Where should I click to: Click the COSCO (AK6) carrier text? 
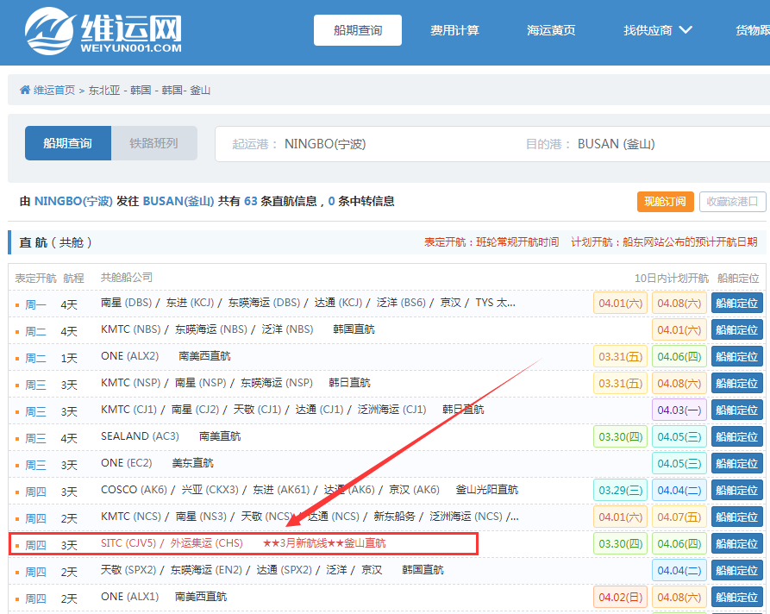click(134, 490)
